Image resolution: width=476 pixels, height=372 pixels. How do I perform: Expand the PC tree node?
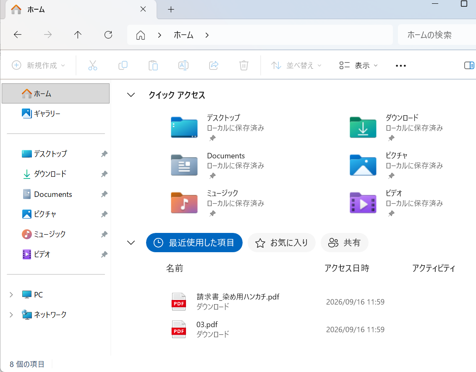point(11,295)
